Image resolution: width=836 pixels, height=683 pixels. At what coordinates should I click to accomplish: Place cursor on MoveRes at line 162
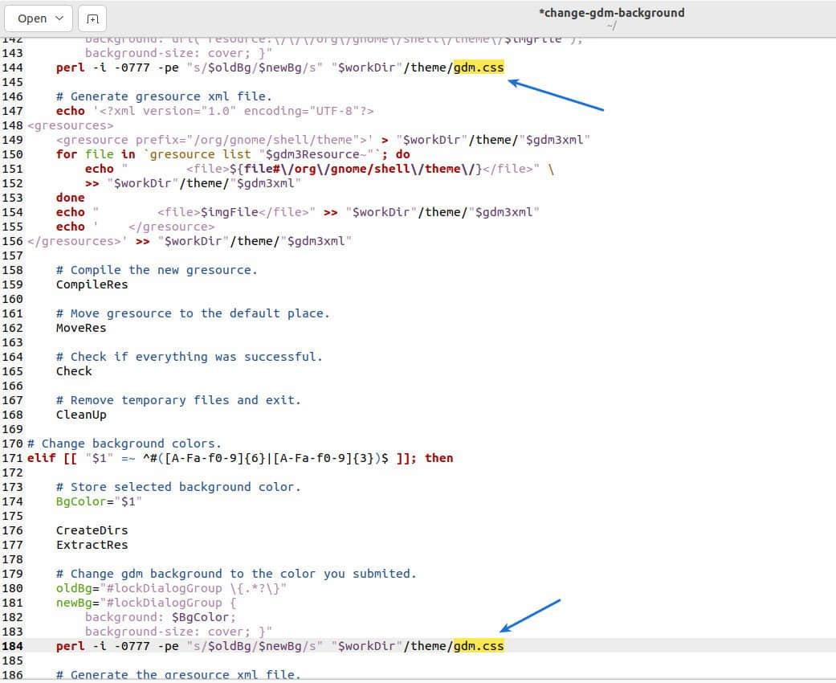tap(80, 328)
